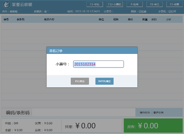The image size is (184, 134).
Task: Click the P-挂单 hold order button
Action: point(135,4)
